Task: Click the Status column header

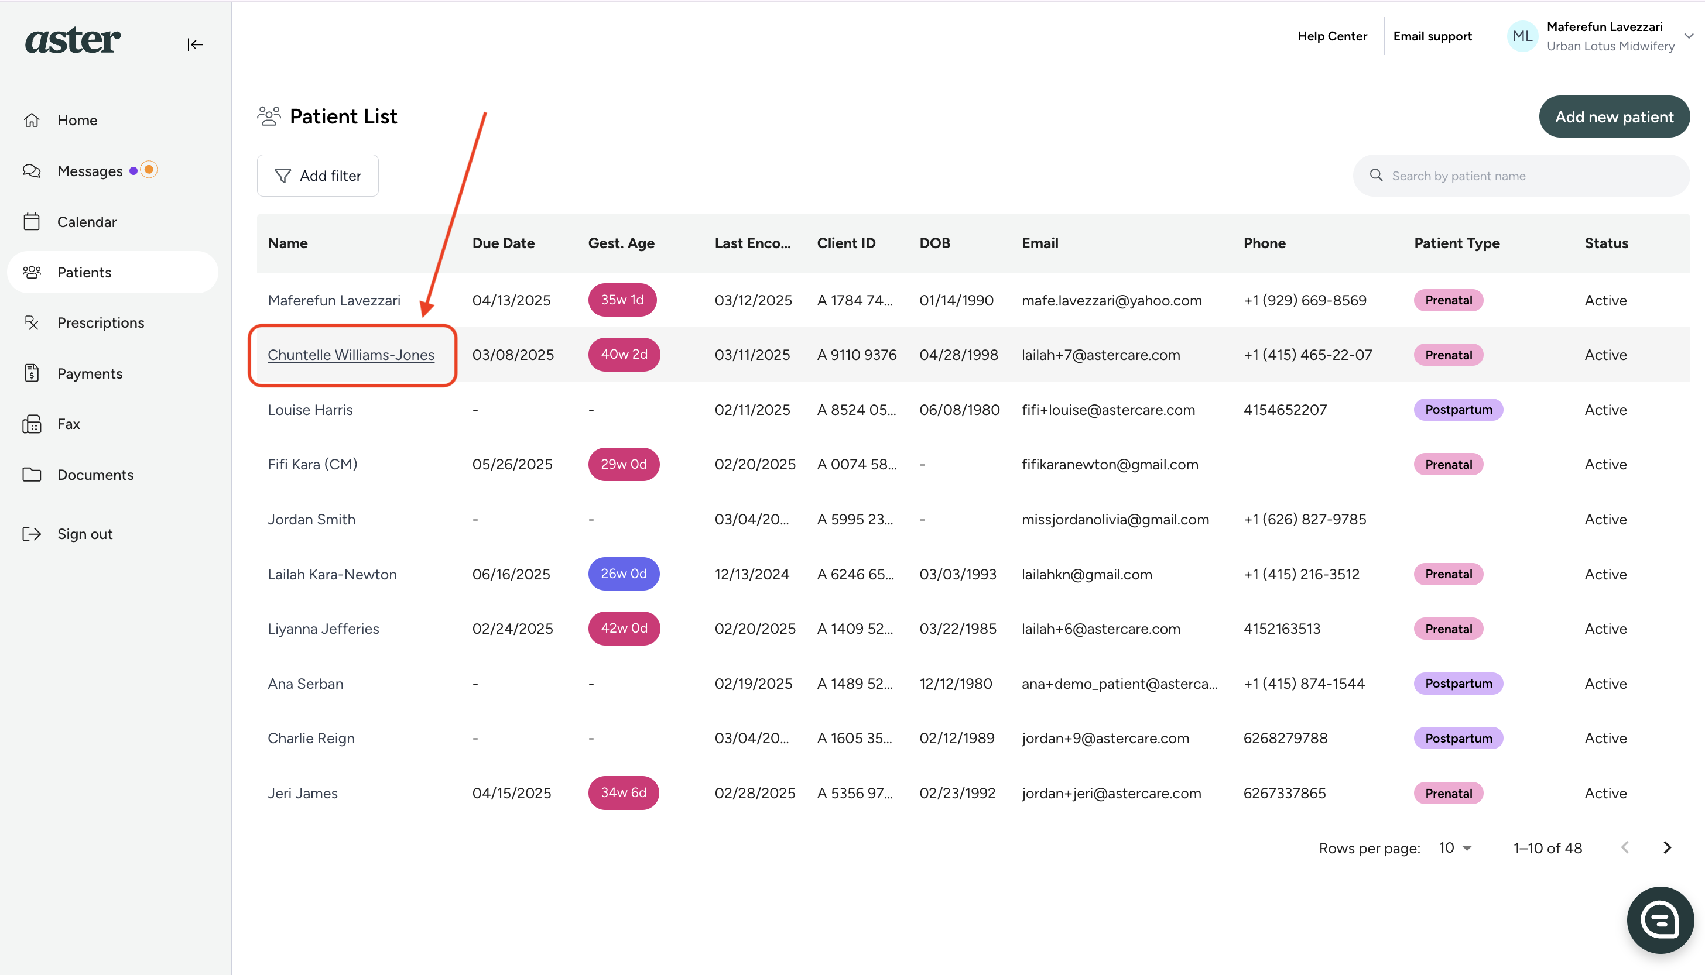Action: (x=1606, y=243)
